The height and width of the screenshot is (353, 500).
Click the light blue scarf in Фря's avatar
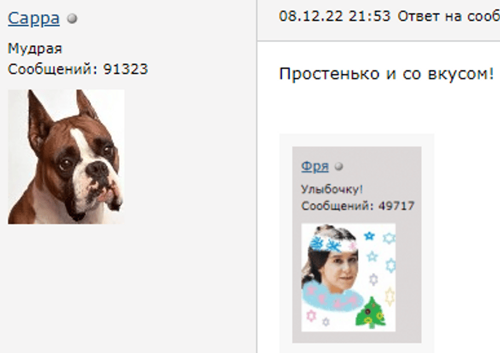pos(332,299)
